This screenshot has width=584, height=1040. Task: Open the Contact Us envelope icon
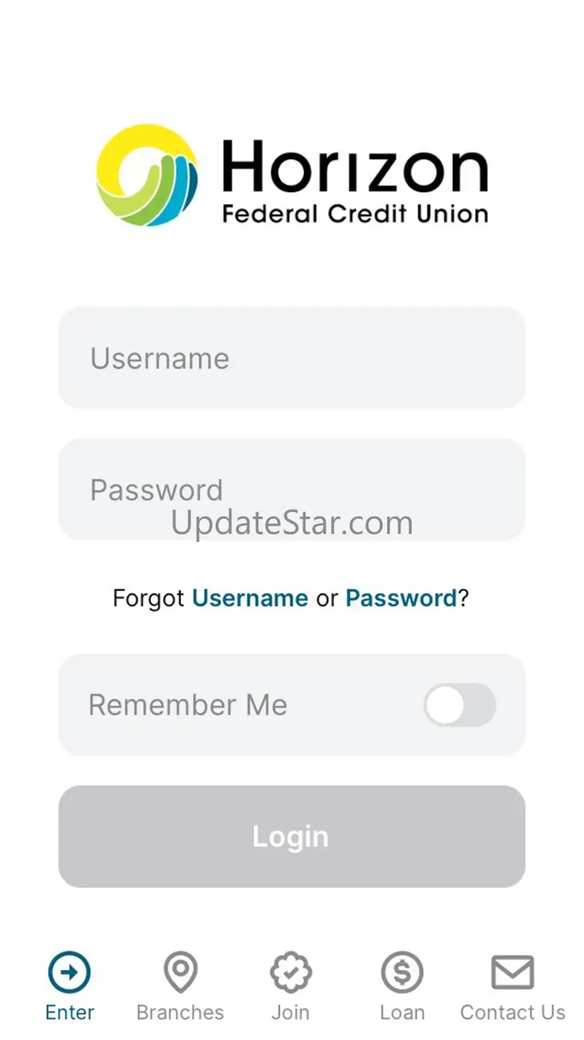(x=513, y=973)
